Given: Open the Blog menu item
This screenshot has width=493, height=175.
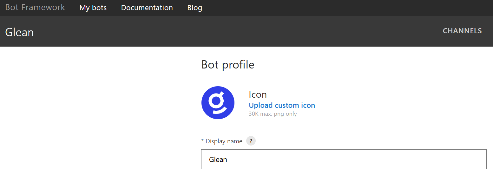Looking at the screenshot, I should tap(195, 8).
